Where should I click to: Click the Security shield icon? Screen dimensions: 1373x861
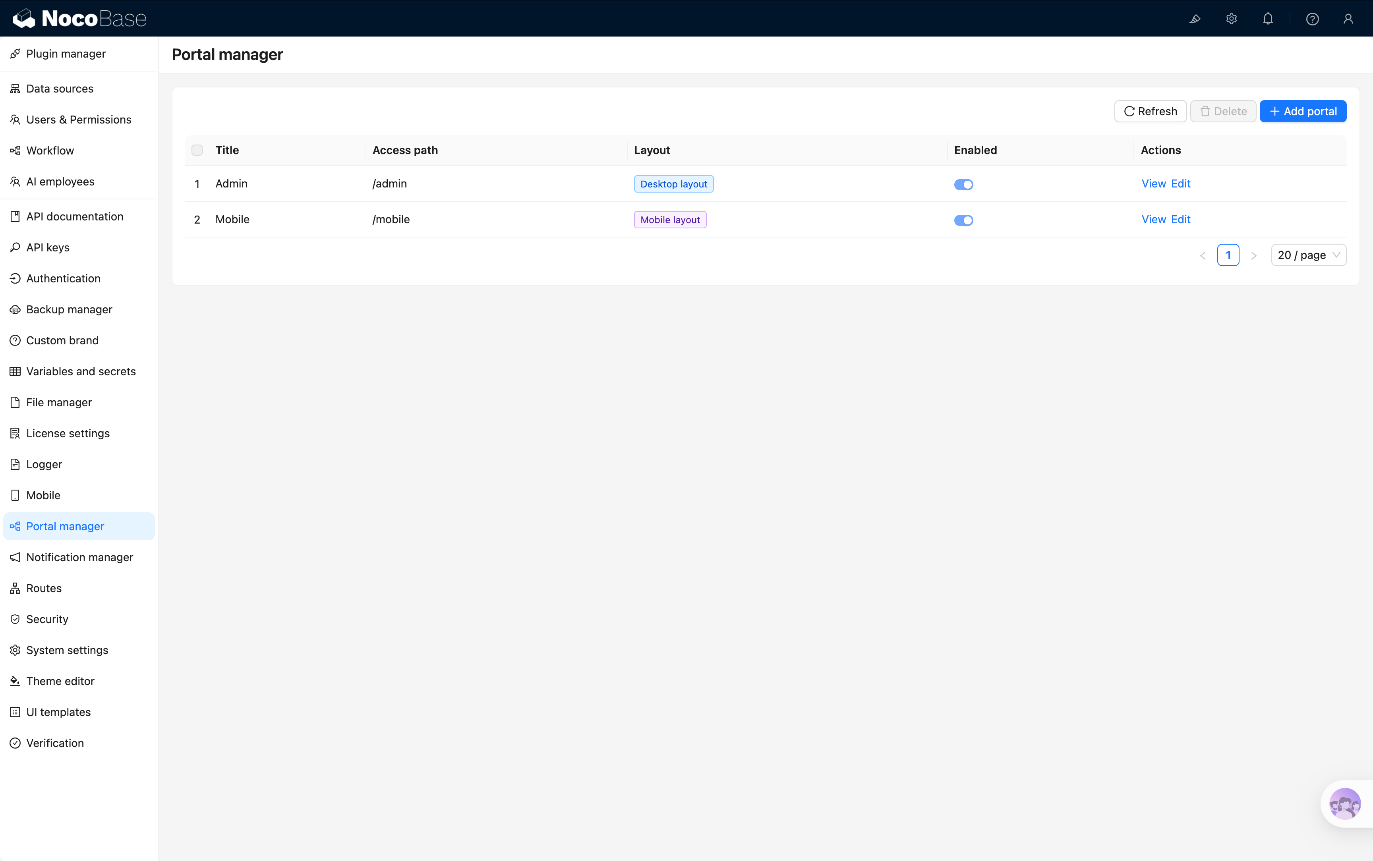[15, 619]
